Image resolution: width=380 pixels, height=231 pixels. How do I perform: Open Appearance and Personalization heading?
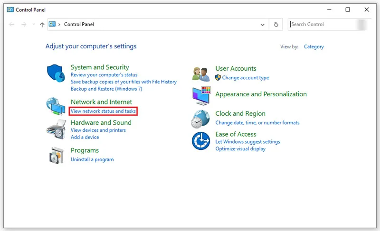(261, 94)
